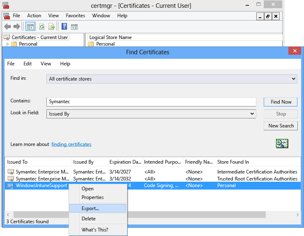Sort by the Expiration Date column header
The height and width of the screenshot is (236, 304).
click(x=126, y=162)
